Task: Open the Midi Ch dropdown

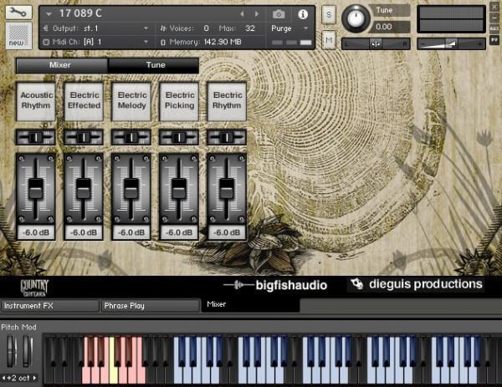Action: point(96,40)
